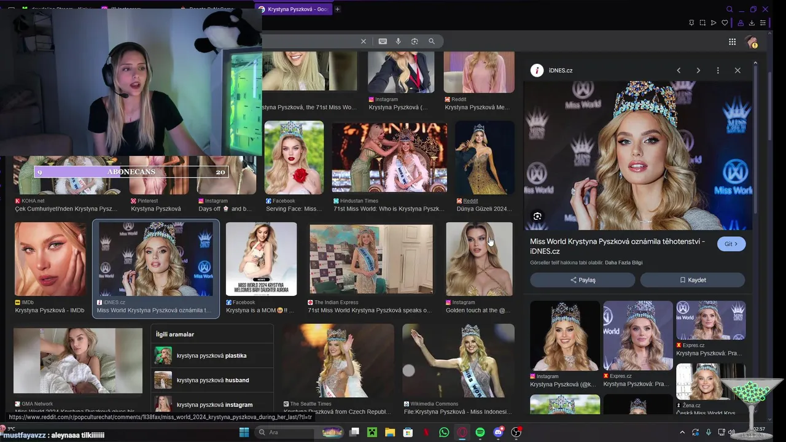Open Spotify from the taskbar
This screenshot has height=442, width=786.
coord(480,432)
